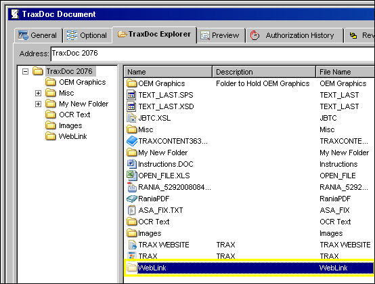Open the Preview tab
This screenshot has width=375, height=284.
[221, 35]
